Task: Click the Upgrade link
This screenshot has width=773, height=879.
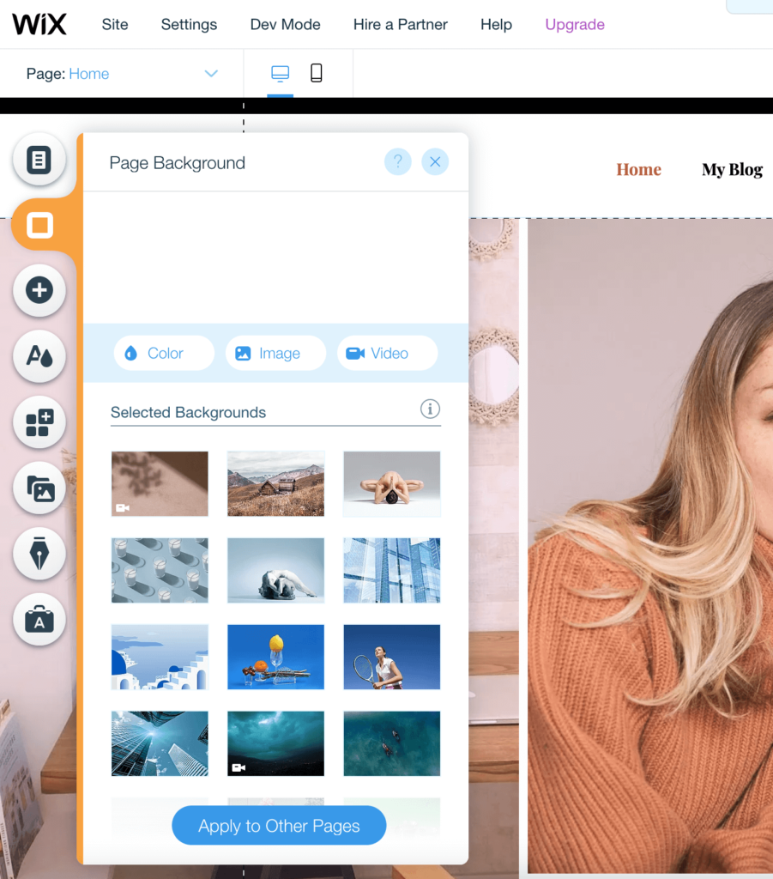Action: tap(575, 25)
